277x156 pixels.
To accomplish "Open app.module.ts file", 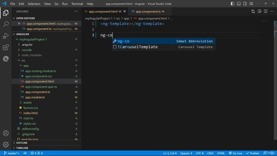I will [x=47, y=97].
